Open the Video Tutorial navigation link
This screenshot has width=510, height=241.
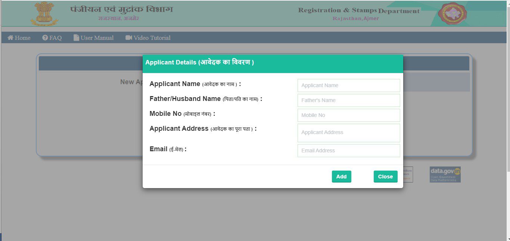click(x=147, y=38)
